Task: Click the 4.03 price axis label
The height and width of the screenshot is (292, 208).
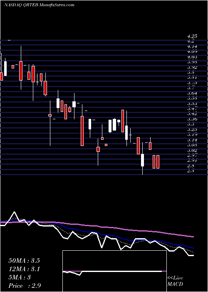Action: [192, 57]
